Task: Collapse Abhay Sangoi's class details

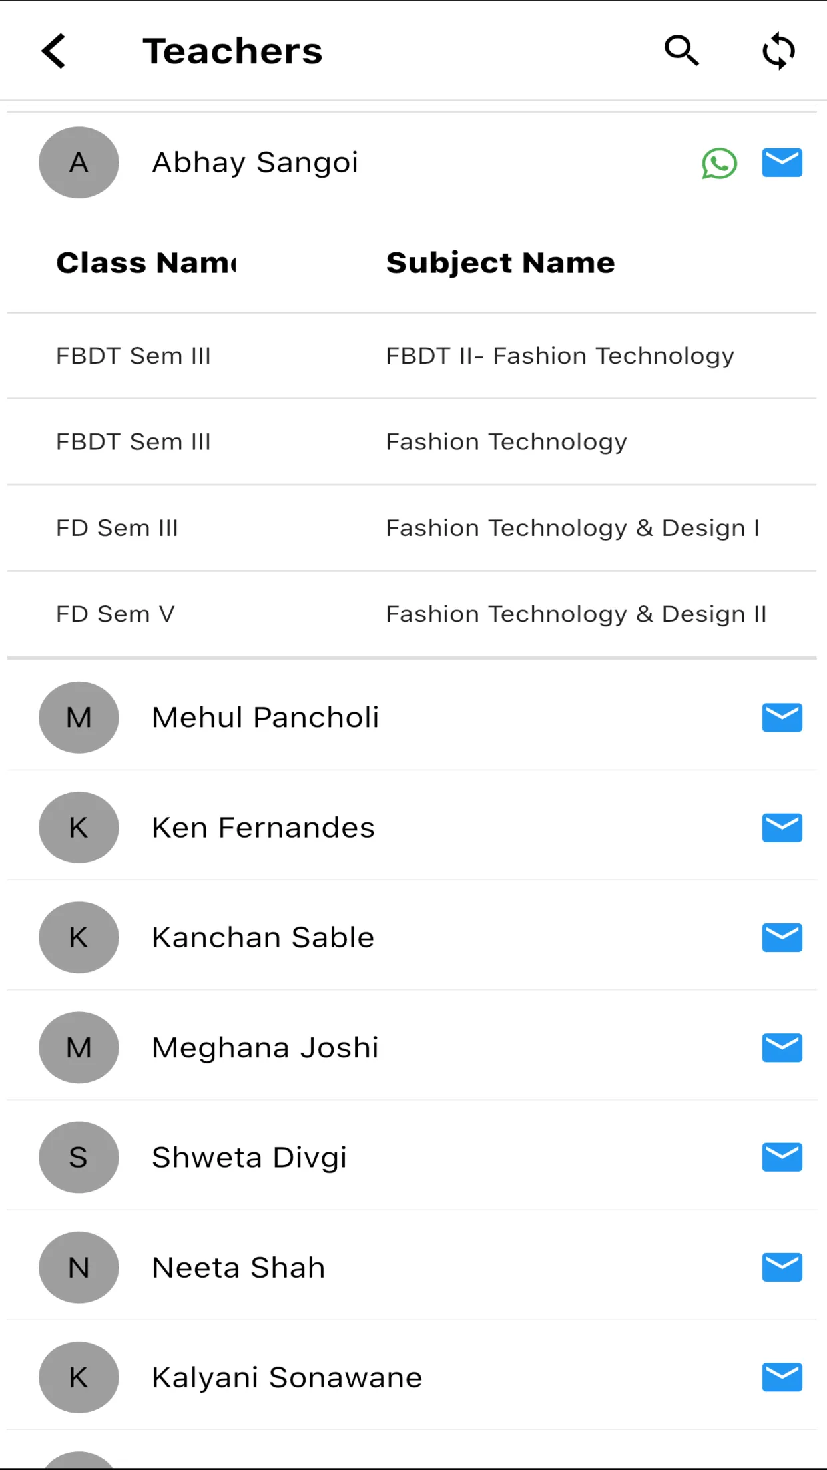Action: (x=256, y=162)
